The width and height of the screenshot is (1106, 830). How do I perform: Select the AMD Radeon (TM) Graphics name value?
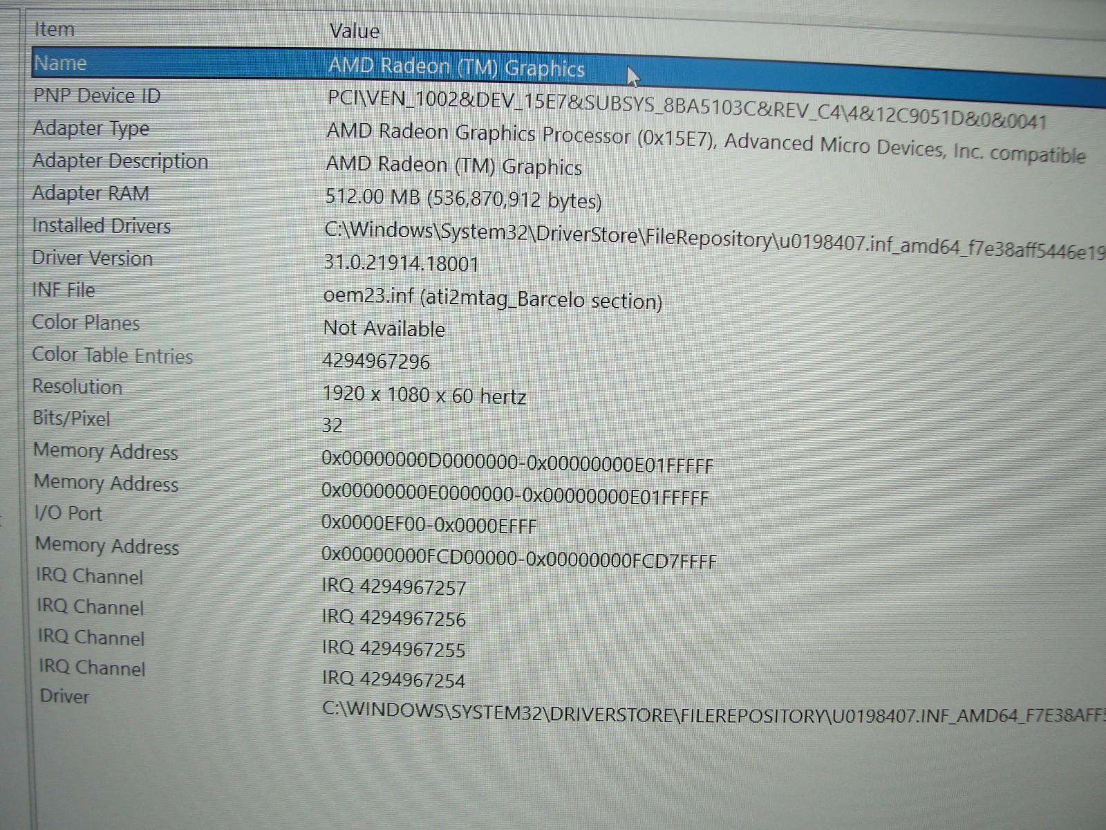pos(456,67)
